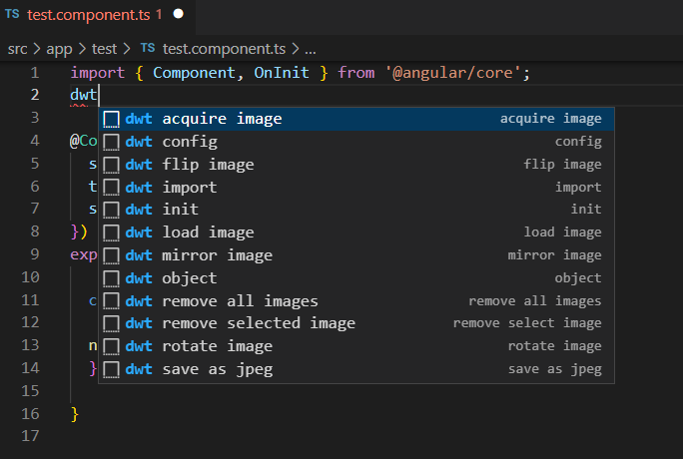Pick 'dwt remove all images' suggestion

click(x=240, y=301)
